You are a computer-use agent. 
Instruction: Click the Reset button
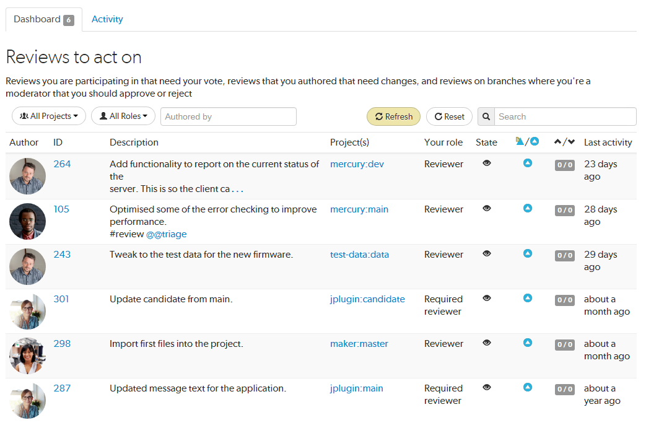click(x=449, y=116)
